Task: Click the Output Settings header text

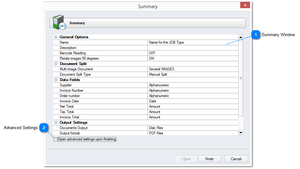Action: [x=74, y=123]
